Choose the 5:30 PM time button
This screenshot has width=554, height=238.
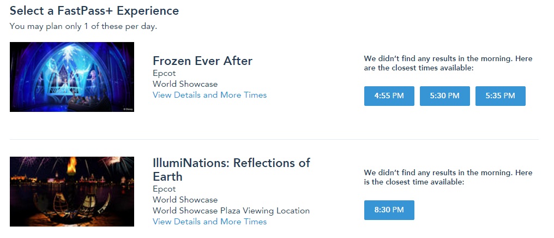point(444,96)
